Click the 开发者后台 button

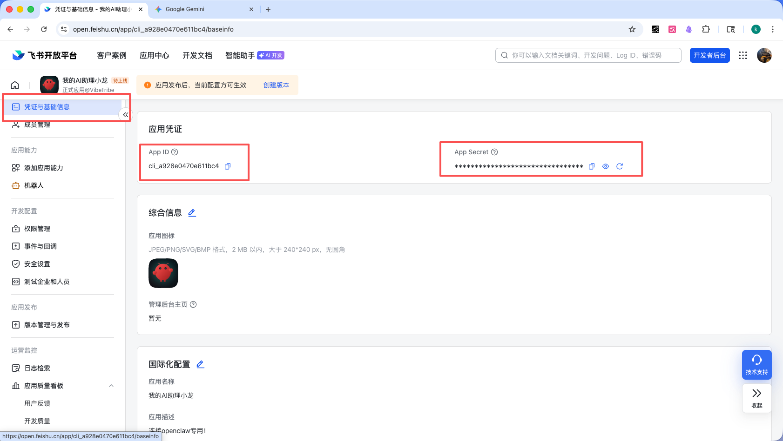[709, 55]
